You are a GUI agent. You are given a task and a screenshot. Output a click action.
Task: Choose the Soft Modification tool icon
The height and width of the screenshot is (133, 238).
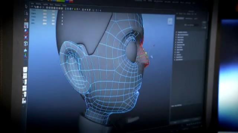coord(26,50)
